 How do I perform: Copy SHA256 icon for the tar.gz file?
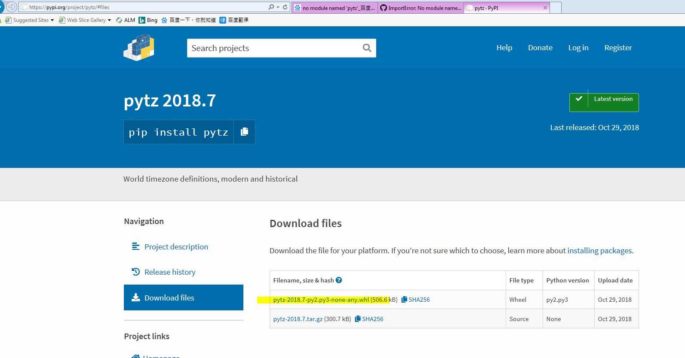point(357,319)
